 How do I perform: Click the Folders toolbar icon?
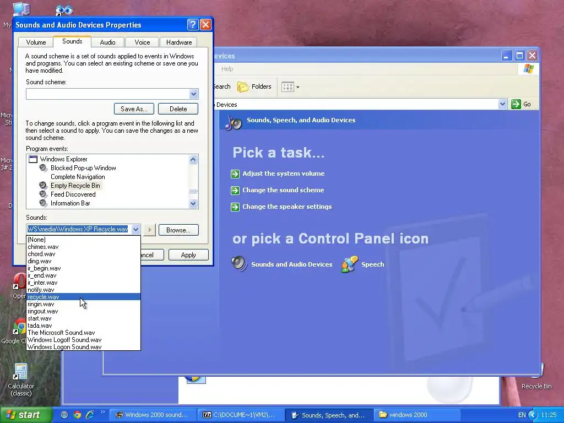(x=243, y=86)
